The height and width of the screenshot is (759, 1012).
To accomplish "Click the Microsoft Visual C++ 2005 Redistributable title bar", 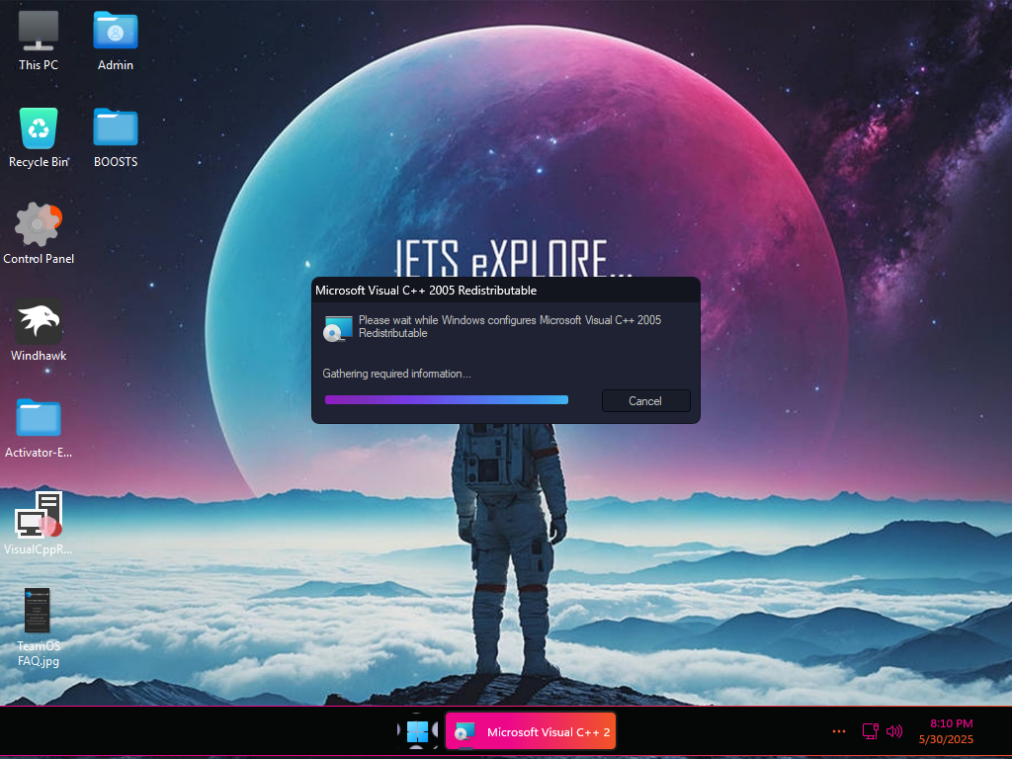I will pyautogui.click(x=505, y=291).
